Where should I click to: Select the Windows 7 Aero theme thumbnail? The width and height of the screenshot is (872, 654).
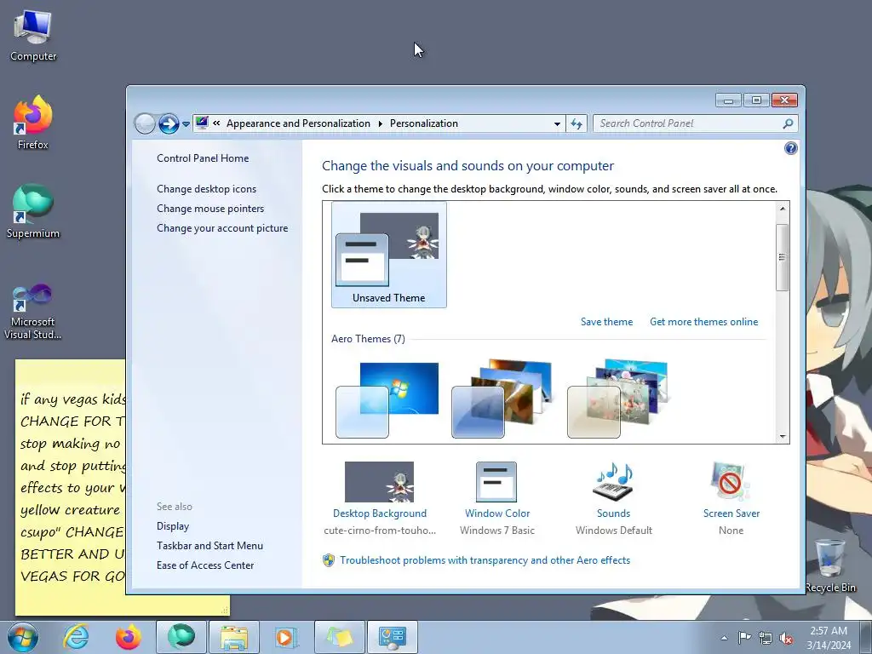click(x=387, y=399)
